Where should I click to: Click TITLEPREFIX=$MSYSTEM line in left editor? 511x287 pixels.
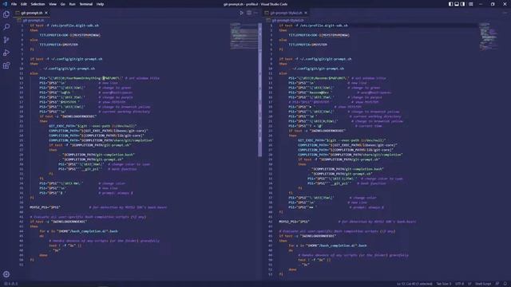click(x=58, y=45)
